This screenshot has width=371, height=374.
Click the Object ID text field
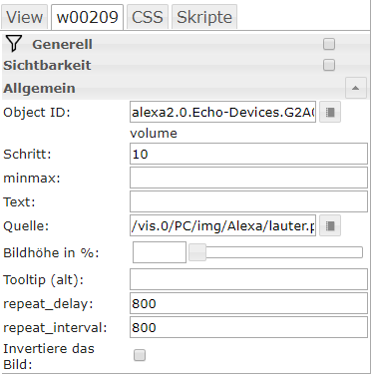coord(222,113)
